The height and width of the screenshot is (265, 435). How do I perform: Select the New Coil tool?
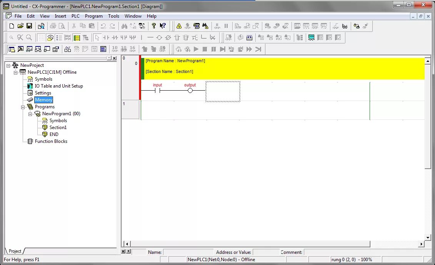tap(159, 38)
